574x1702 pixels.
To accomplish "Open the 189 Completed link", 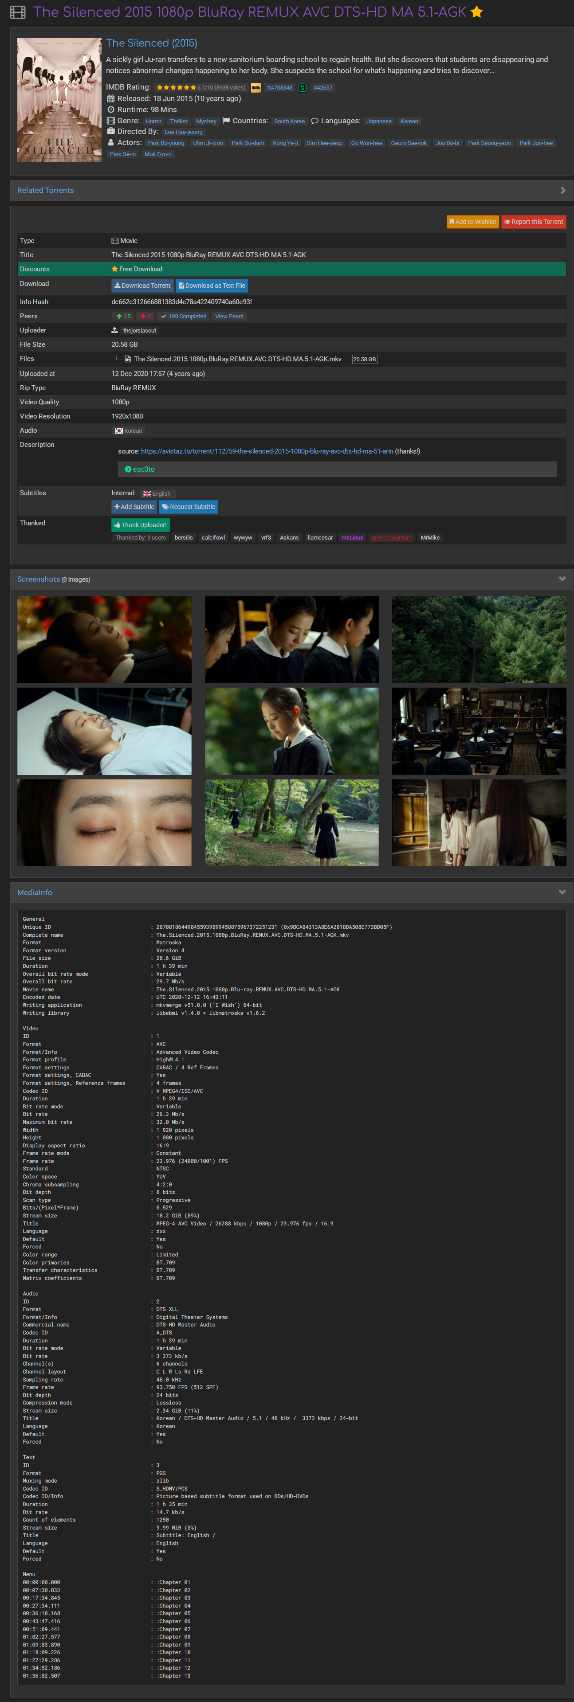I will [184, 317].
